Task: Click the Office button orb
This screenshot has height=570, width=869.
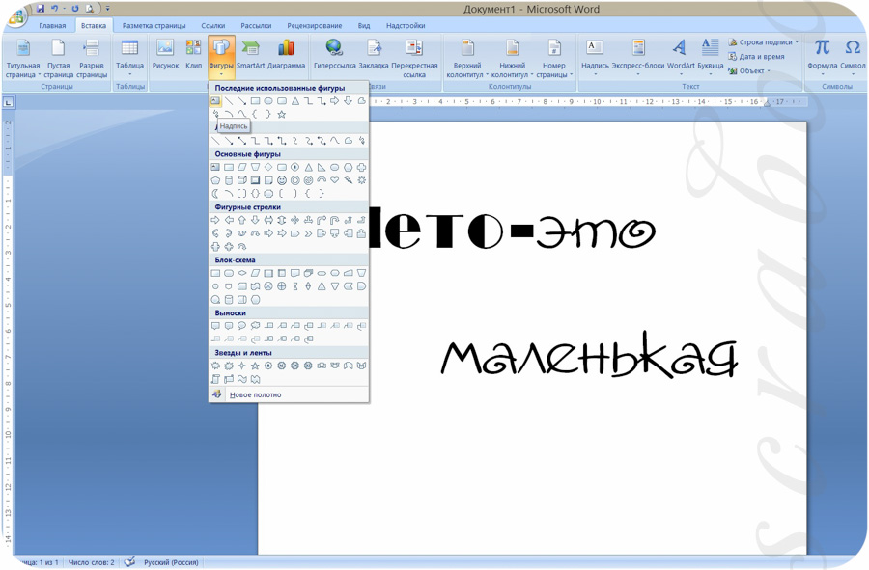Action: (x=15, y=15)
